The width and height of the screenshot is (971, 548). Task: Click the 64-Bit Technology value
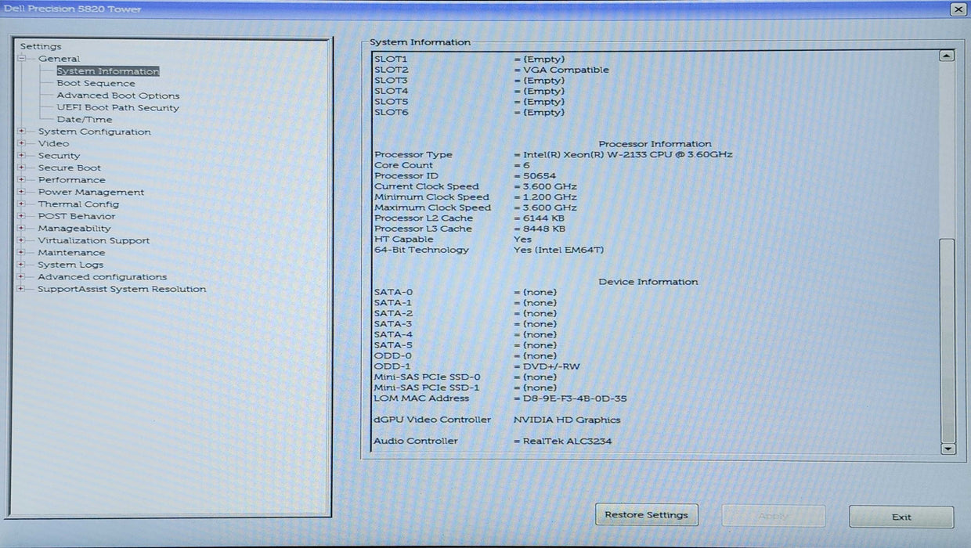pyautogui.click(x=558, y=251)
